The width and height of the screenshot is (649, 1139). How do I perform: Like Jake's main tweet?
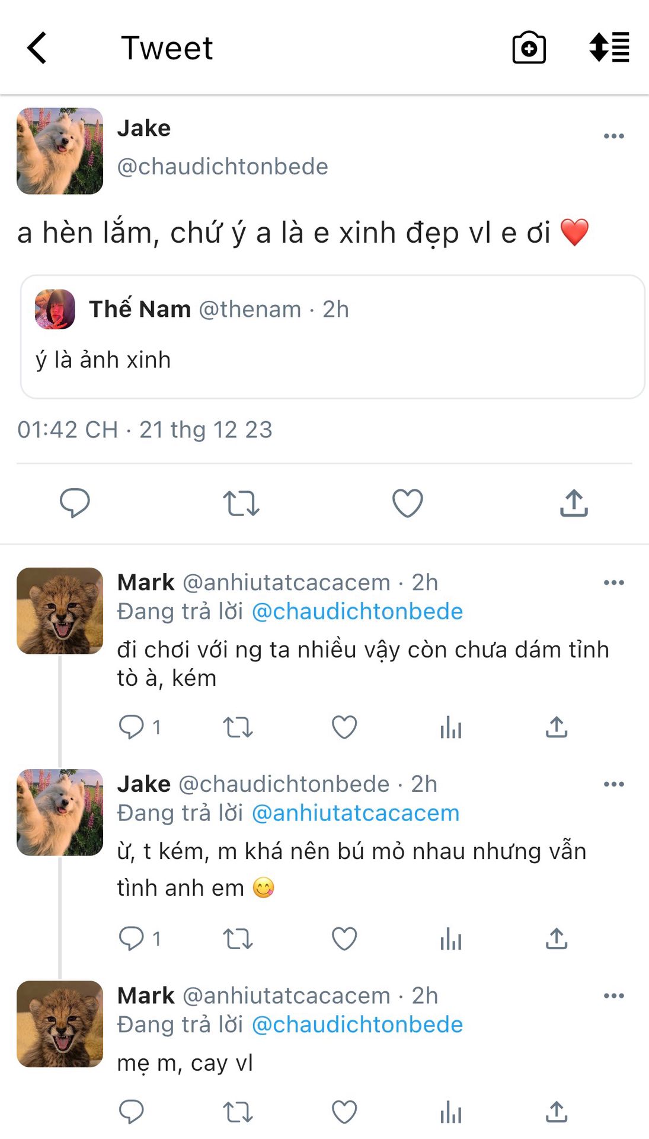(x=408, y=503)
